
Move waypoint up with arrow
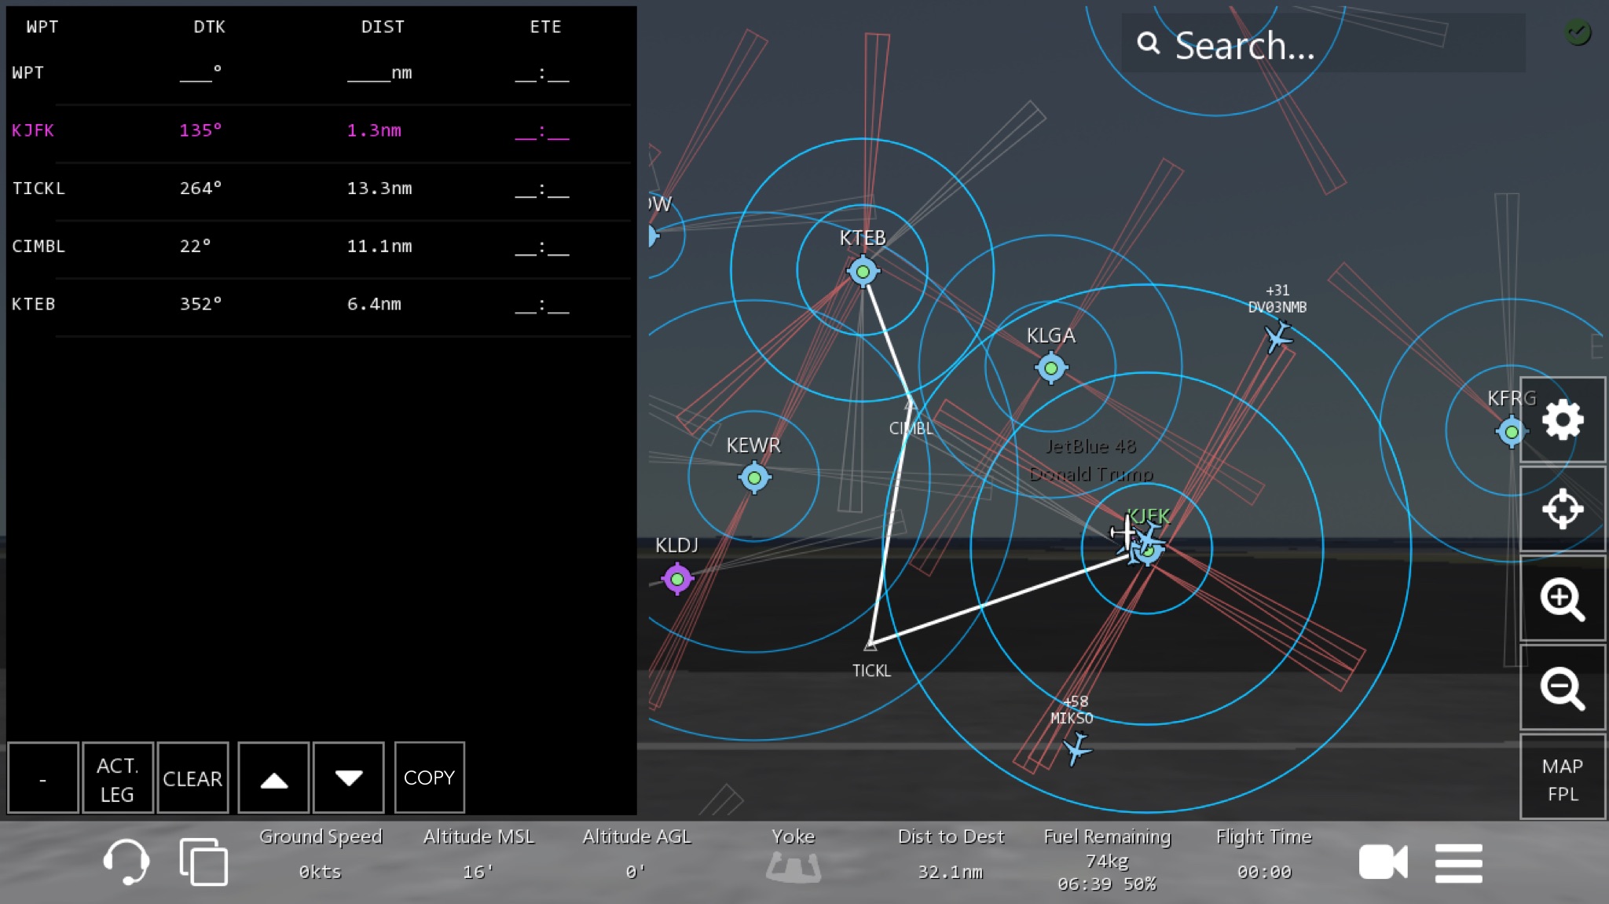(273, 778)
